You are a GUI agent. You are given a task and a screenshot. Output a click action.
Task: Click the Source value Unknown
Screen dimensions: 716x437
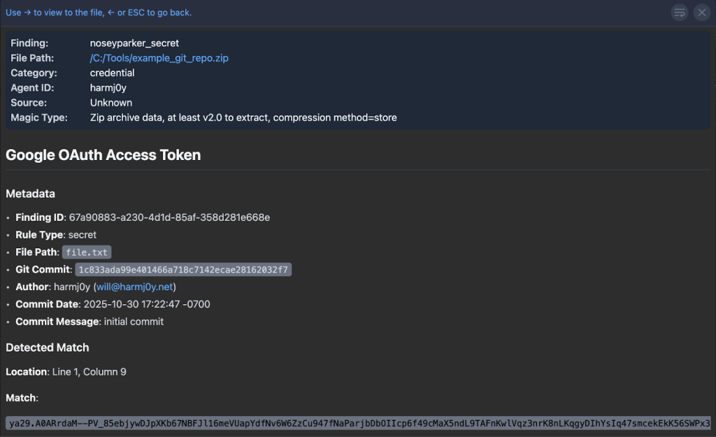(110, 103)
